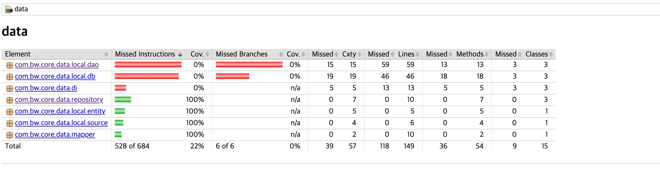
Task: Sort by Classes column header
Action: (539, 54)
